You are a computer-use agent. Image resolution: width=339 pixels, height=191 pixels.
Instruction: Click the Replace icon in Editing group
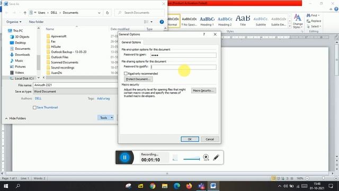(308, 21)
